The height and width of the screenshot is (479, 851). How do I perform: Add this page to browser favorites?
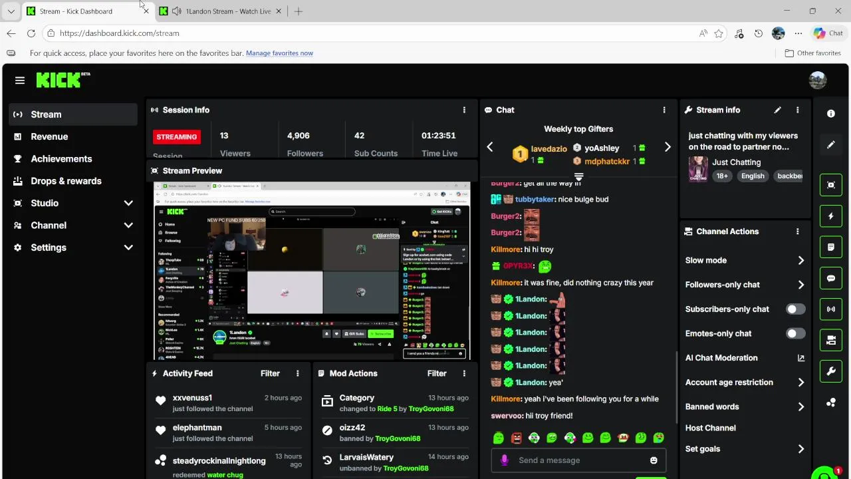(x=719, y=33)
